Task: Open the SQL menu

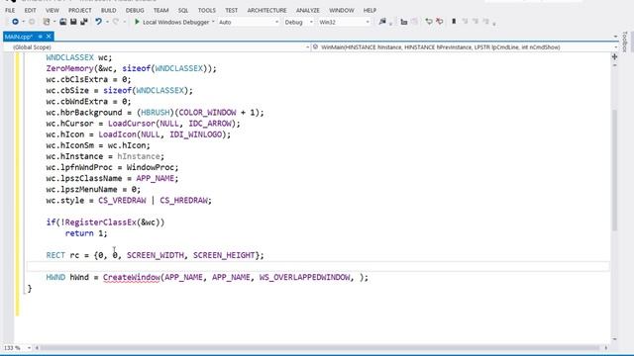Action: click(183, 10)
